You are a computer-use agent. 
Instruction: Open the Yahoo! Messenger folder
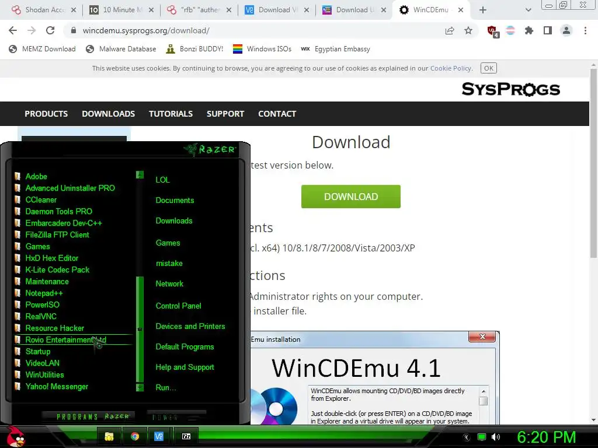57,387
